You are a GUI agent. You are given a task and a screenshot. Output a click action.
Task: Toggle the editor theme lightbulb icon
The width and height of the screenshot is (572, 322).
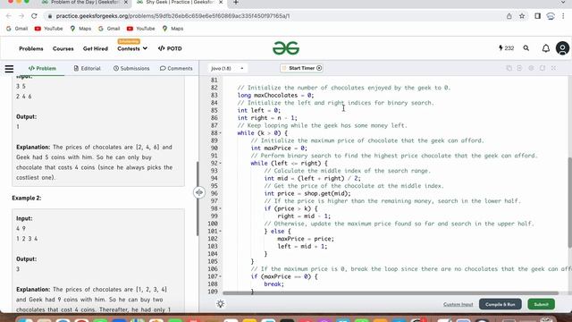point(221,304)
